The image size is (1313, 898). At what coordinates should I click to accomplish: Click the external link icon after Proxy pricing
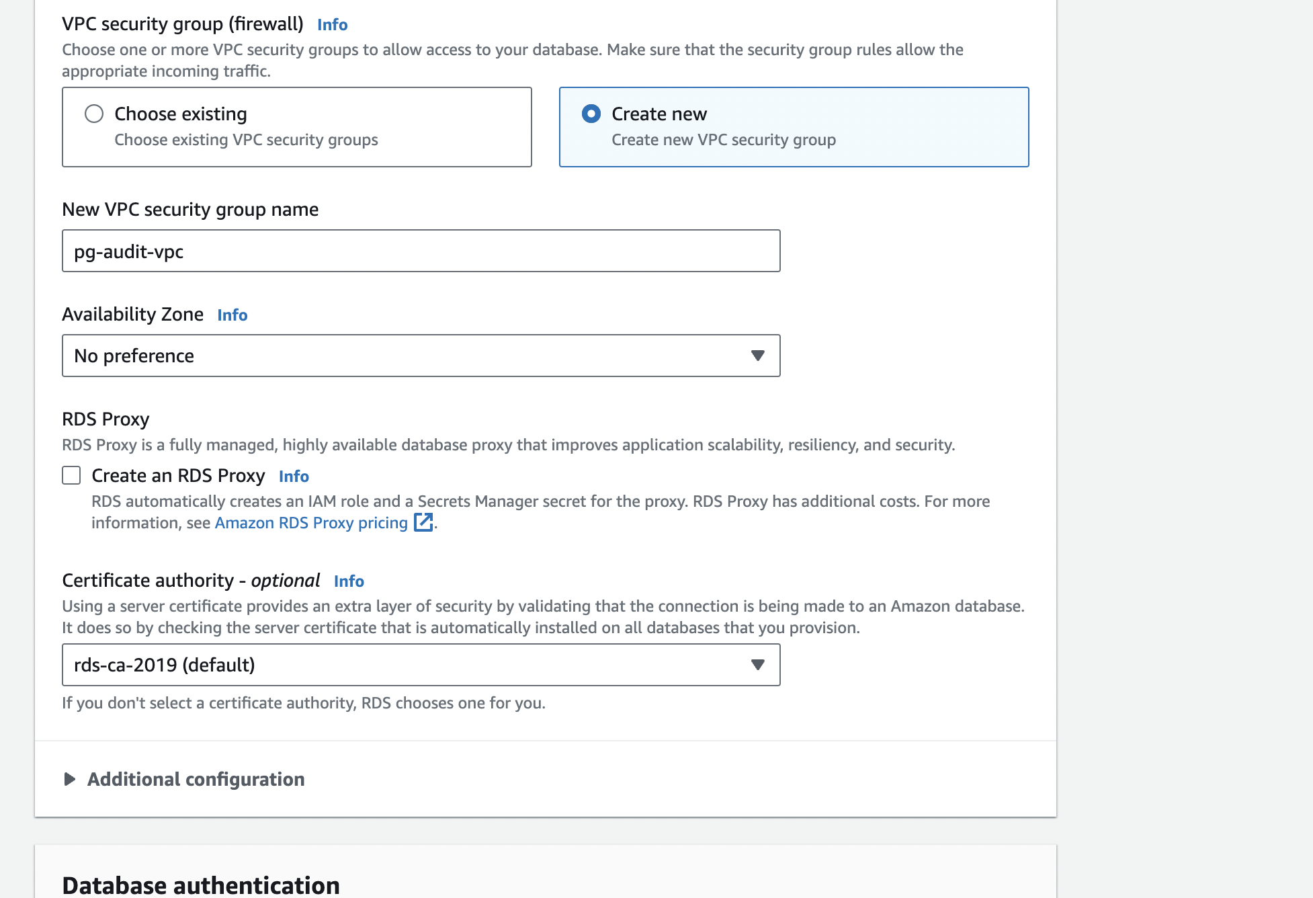tap(423, 522)
